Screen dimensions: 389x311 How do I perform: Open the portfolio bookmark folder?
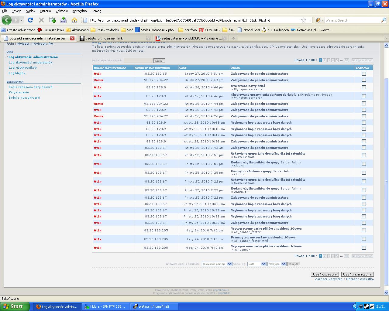click(x=188, y=30)
